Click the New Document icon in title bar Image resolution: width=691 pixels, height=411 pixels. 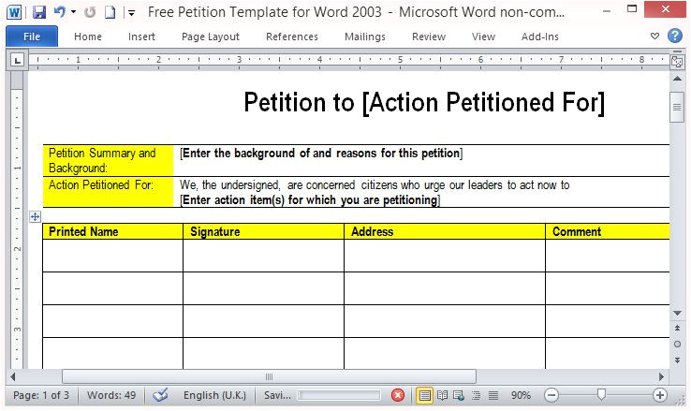coord(110,12)
